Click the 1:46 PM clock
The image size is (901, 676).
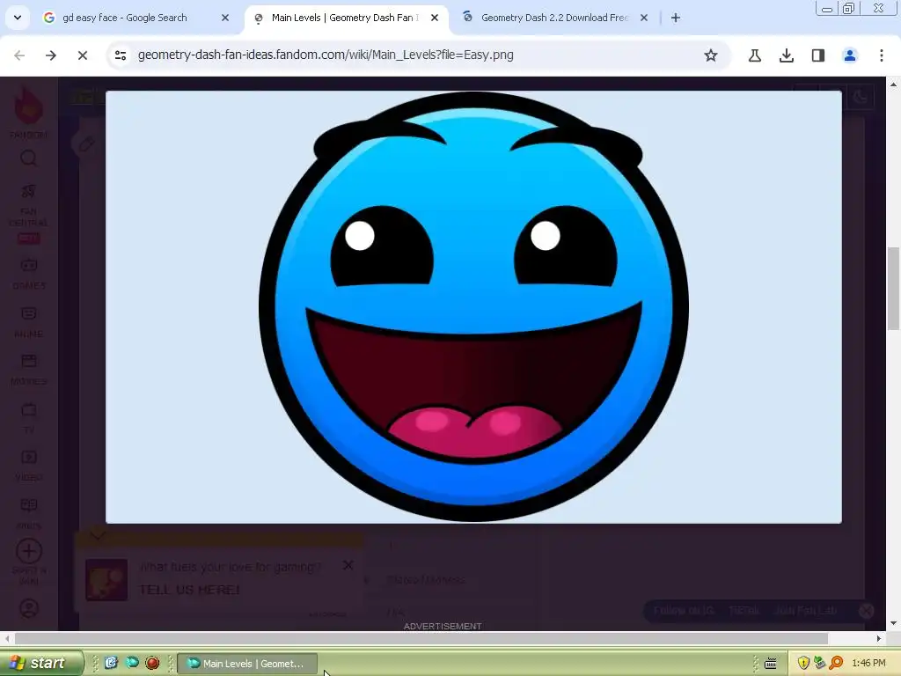tap(868, 664)
